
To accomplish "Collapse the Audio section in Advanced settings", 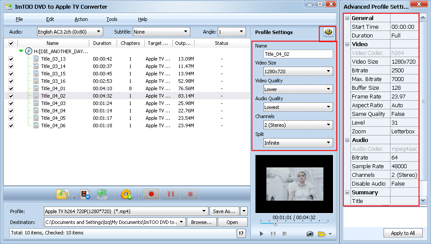I will 347,140.
